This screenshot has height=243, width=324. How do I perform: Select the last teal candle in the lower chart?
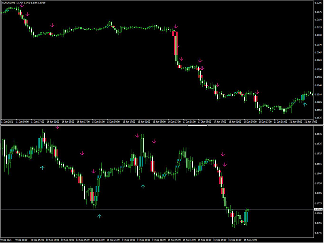click(246, 216)
